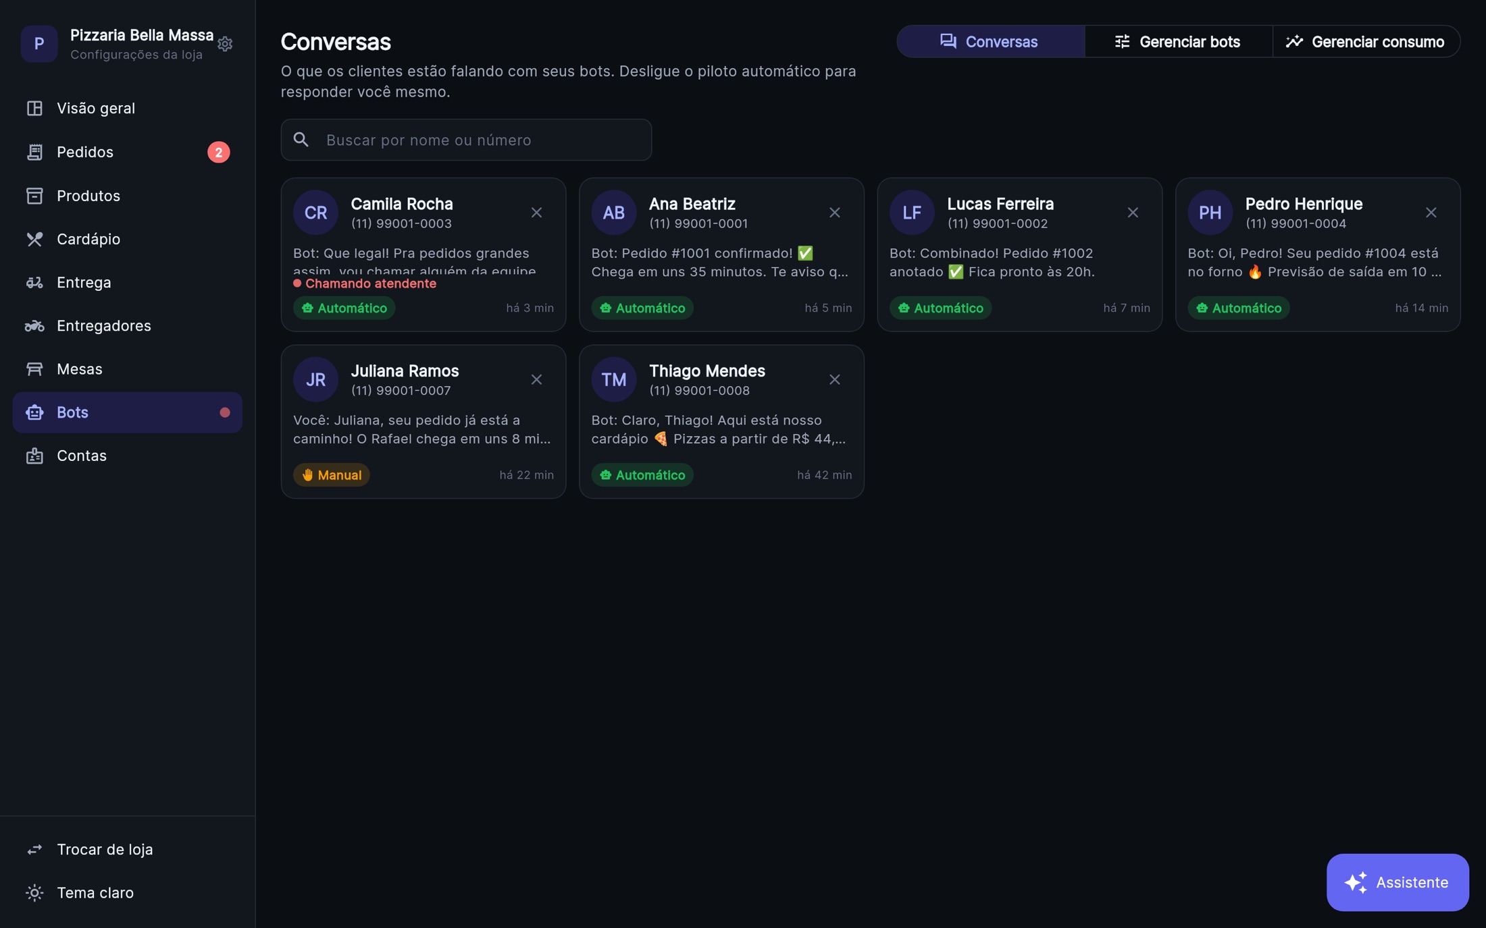Open the Assistente floating button

(x=1398, y=882)
